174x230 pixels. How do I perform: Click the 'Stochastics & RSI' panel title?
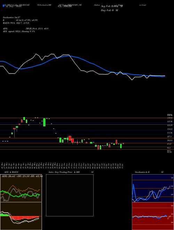coord(149,172)
